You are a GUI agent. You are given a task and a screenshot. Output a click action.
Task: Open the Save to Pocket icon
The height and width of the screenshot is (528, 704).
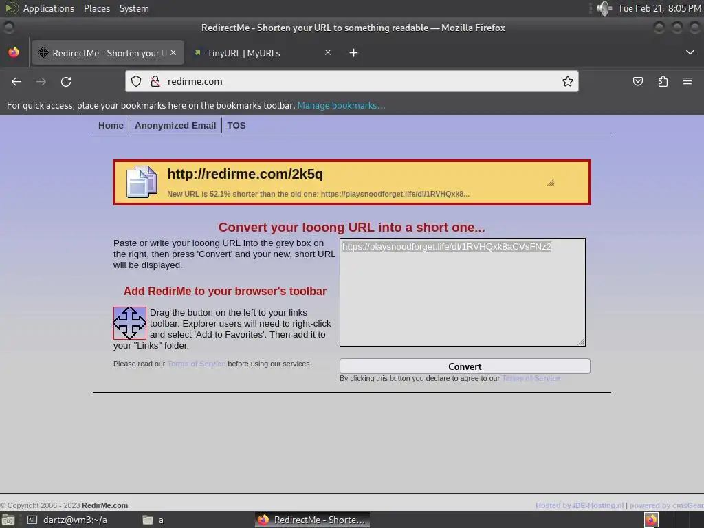637,81
